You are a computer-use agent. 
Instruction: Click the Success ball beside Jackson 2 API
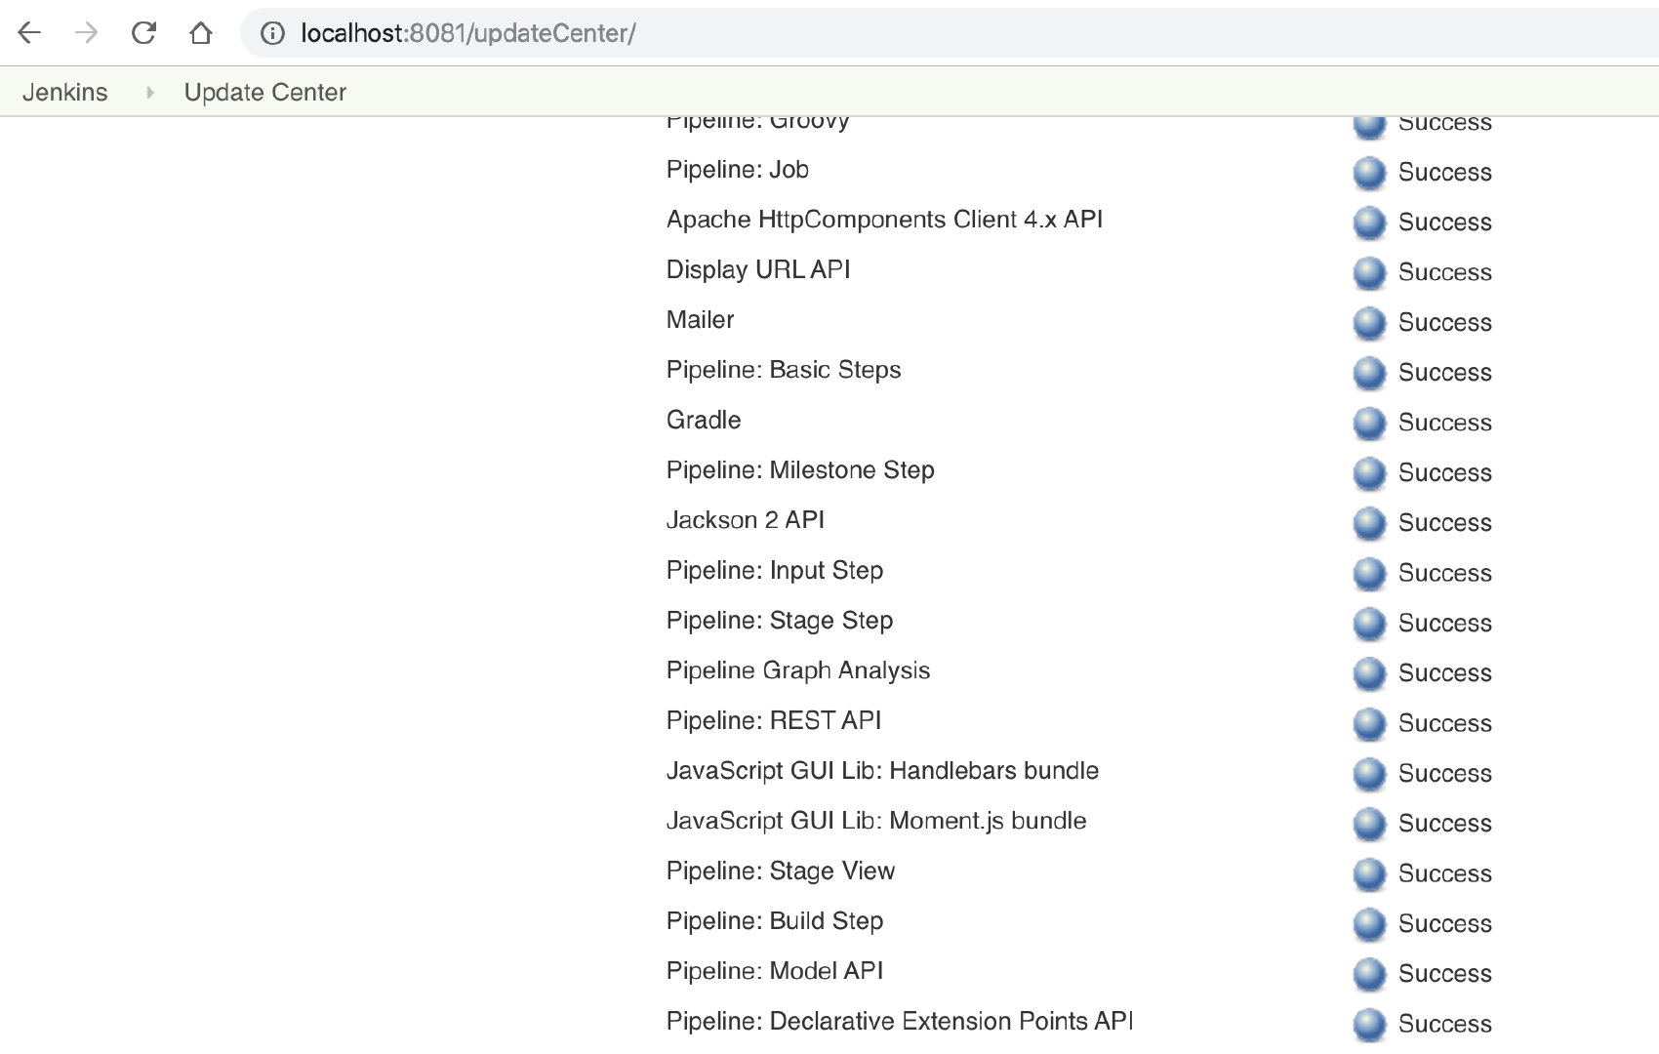[1369, 523]
